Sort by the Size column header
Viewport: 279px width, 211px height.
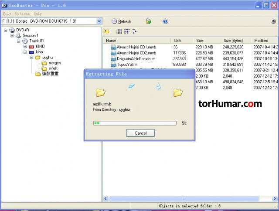pos(207,41)
